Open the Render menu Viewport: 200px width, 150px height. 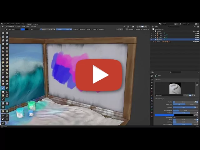click(x=12, y=24)
